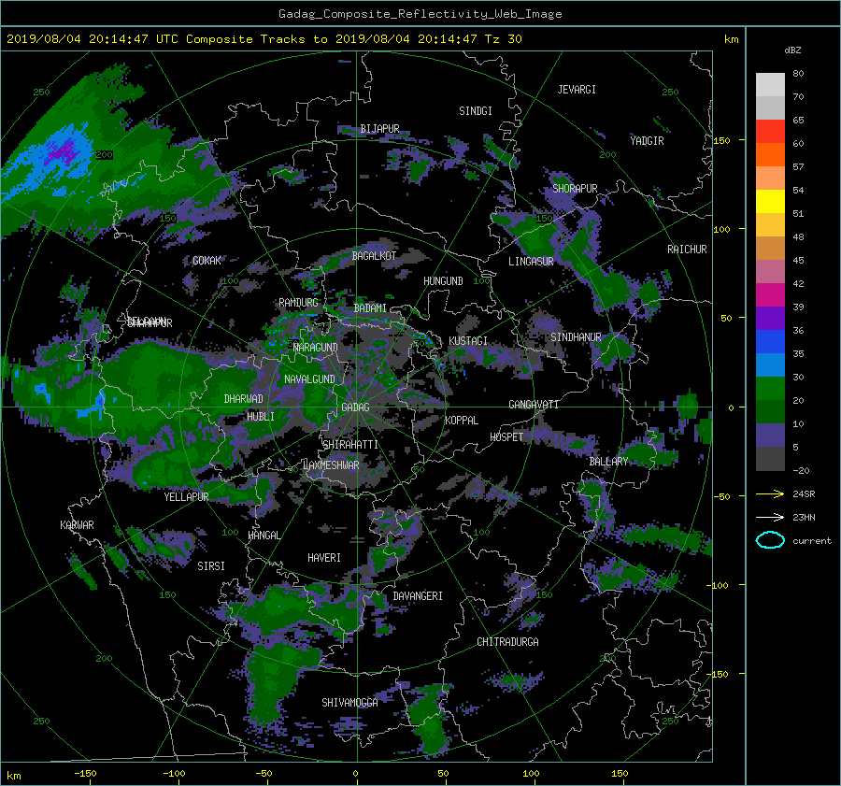Select the HANGAL city label
The image size is (841, 786).
click(264, 536)
